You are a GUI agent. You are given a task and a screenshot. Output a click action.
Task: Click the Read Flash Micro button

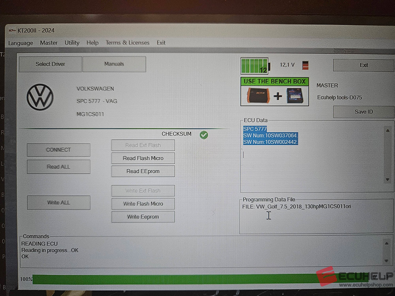pos(143,158)
